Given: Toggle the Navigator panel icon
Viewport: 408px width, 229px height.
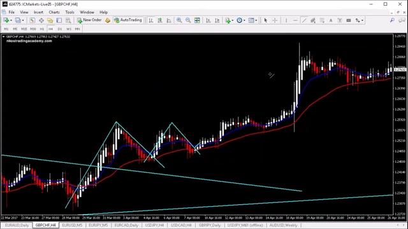Looking at the screenshot, I should click(50, 20).
